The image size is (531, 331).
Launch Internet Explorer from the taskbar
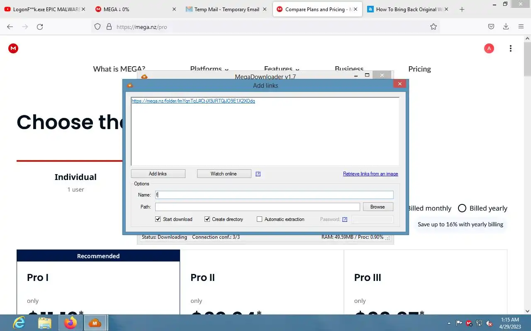(x=19, y=323)
